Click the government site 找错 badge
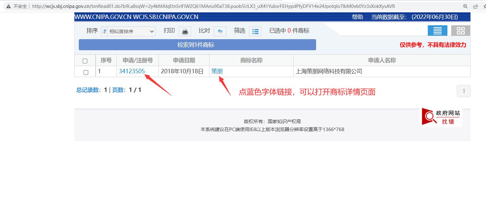486x199 pixels. tap(441, 117)
